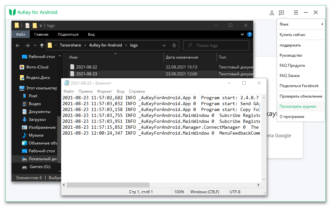Screen dimensions: 331x207
Task: Open recent locations dropdown next to forward arrow
Action: 35,46
